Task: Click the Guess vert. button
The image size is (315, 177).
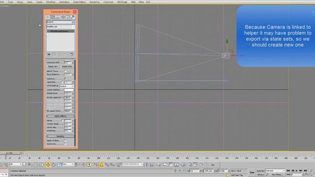Action: pos(53,66)
